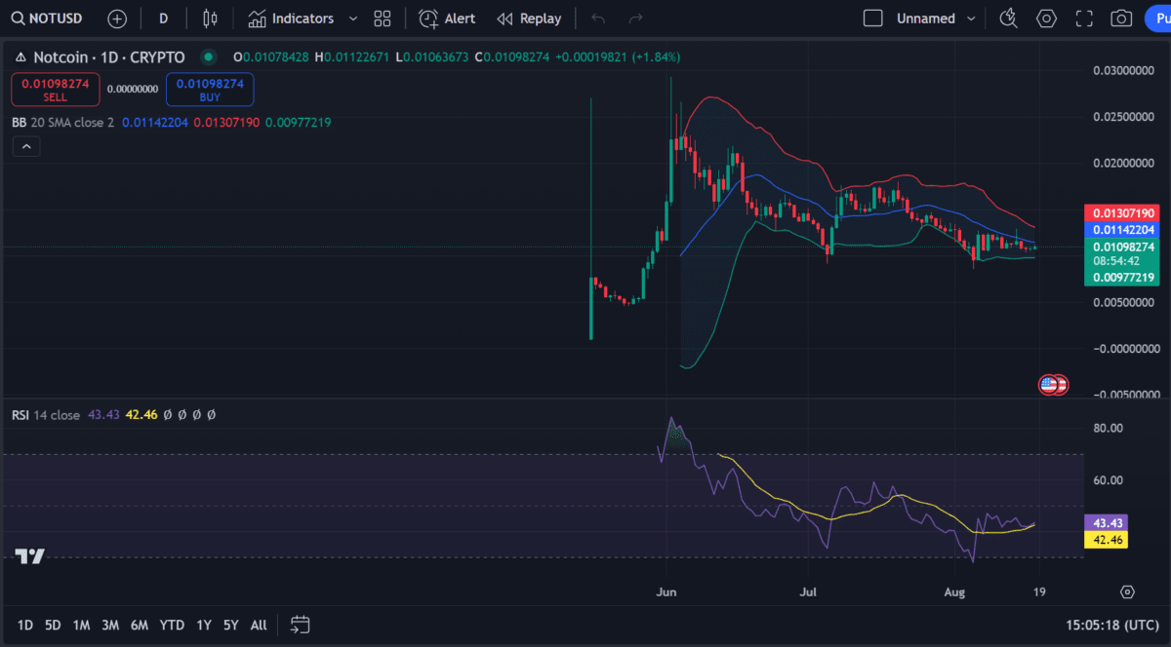Viewport: 1171px width, 647px height.
Task: Change the D timeframe interval
Action: coord(164,19)
